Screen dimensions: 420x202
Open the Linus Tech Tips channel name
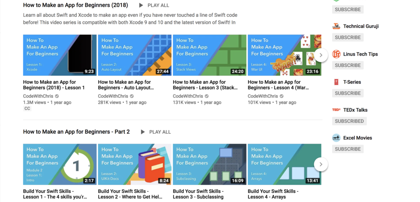point(361,54)
